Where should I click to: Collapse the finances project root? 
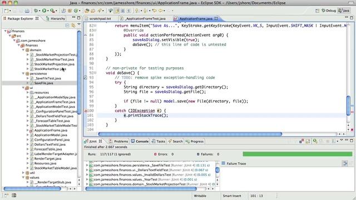coord(6,31)
